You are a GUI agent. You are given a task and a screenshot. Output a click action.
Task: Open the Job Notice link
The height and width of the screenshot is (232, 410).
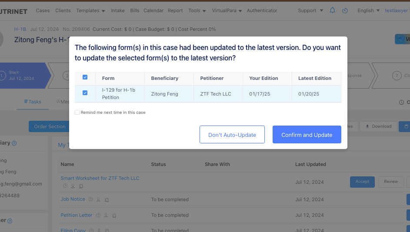point(73,199)
